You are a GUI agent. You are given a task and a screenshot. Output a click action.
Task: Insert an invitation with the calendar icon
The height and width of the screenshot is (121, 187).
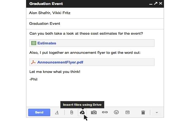(x=128, y=112)
